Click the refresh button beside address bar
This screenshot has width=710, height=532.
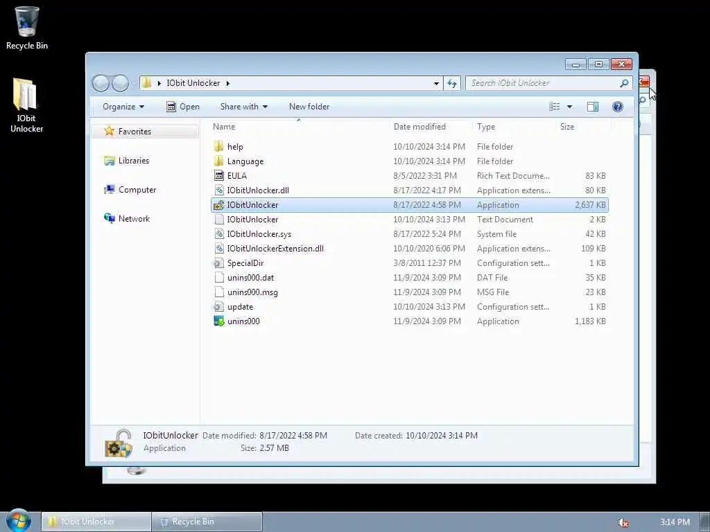[452, 83]
